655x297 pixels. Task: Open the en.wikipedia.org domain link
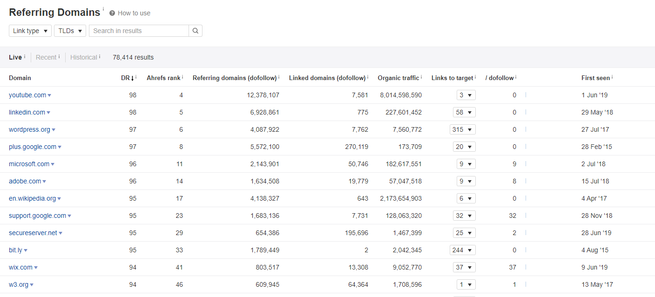(32, 198)
